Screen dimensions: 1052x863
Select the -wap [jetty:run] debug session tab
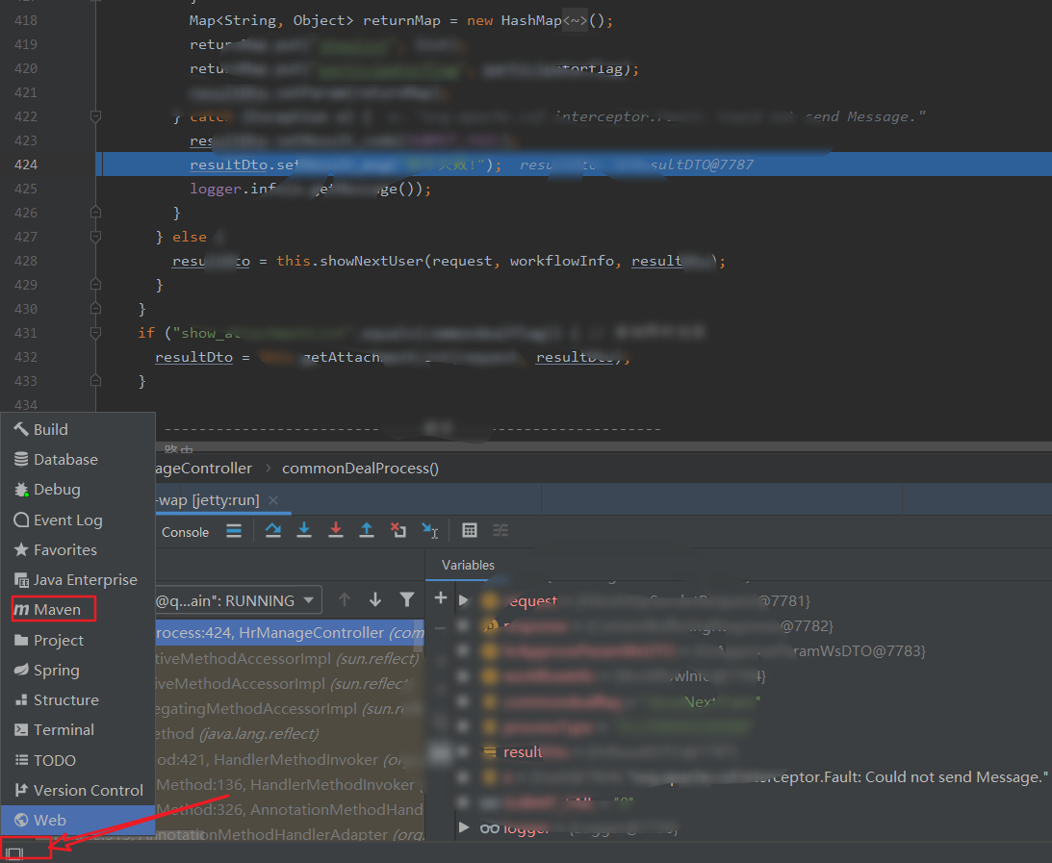point(209,500)
